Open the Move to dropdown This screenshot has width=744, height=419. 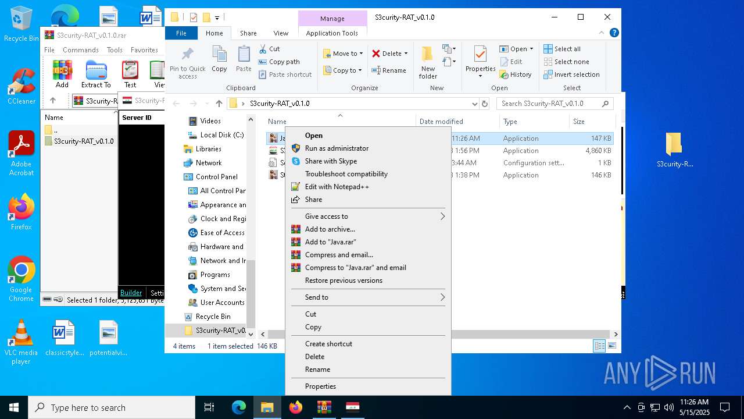coord(343,54)
